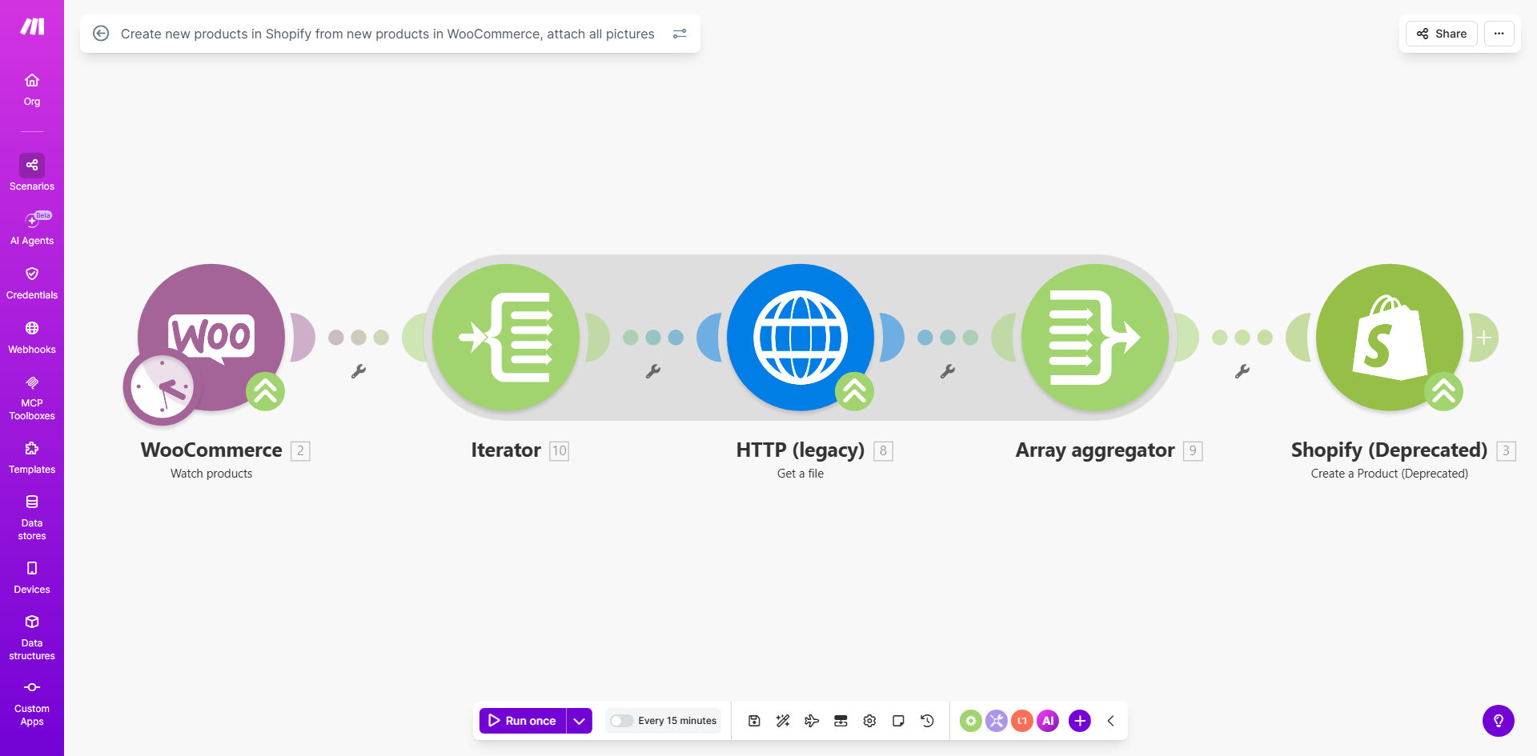The width and height of the screenshot is (1537, 756).
Task: Open filter wrench before Shopify module
Action: (1242, 371)
